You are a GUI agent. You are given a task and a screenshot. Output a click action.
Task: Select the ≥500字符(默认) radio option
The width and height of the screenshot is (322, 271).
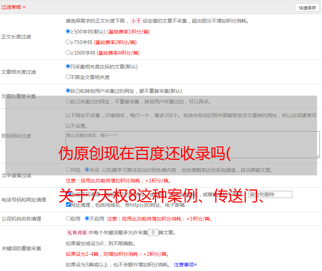(x=68, y=31)
